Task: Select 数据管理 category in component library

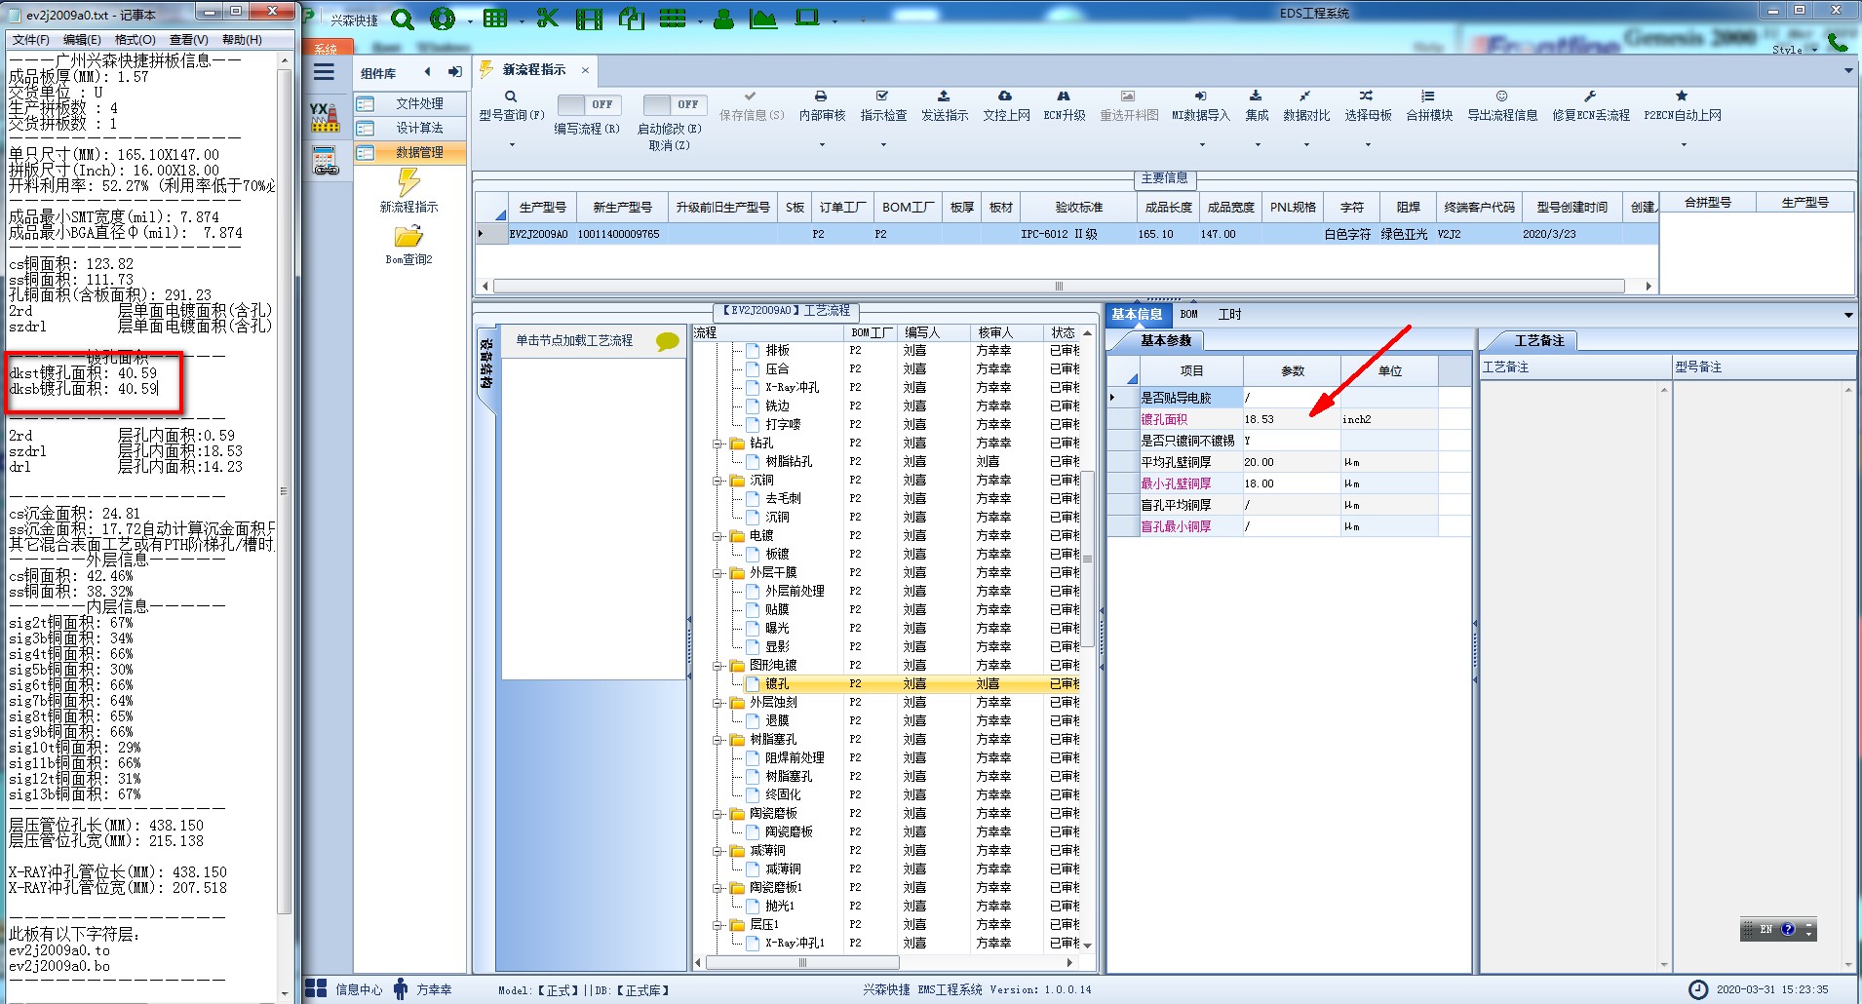Action: 409,152
